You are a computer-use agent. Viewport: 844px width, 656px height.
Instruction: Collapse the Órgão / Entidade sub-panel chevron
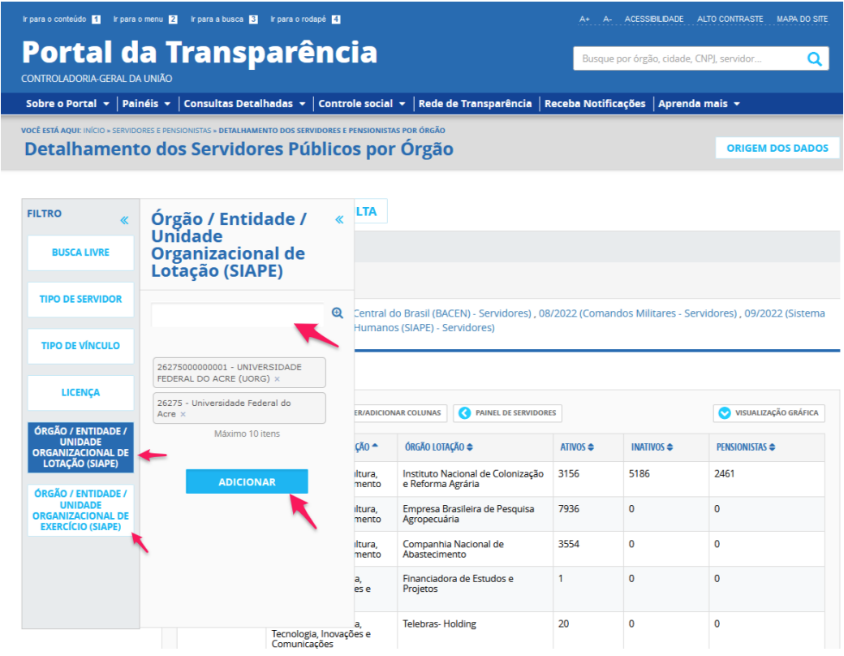coord(339,219)
